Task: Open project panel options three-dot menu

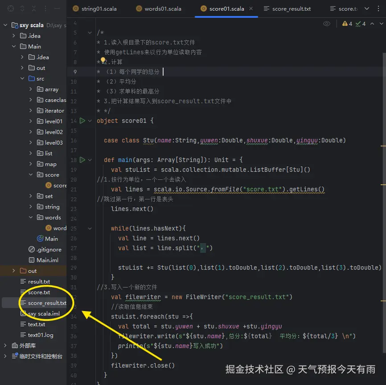Action: click(45, 8)
